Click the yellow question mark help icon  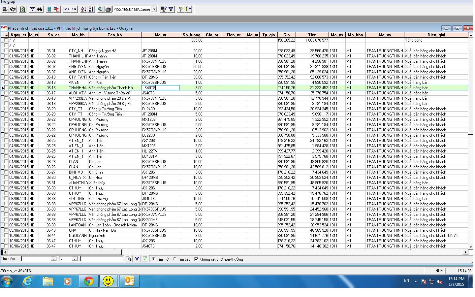tap(180, 9)
